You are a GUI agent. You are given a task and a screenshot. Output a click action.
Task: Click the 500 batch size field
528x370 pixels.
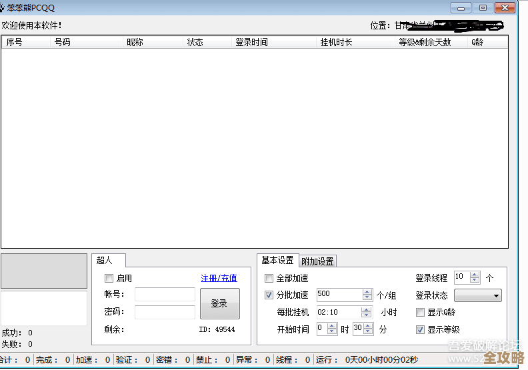point(340,295)
